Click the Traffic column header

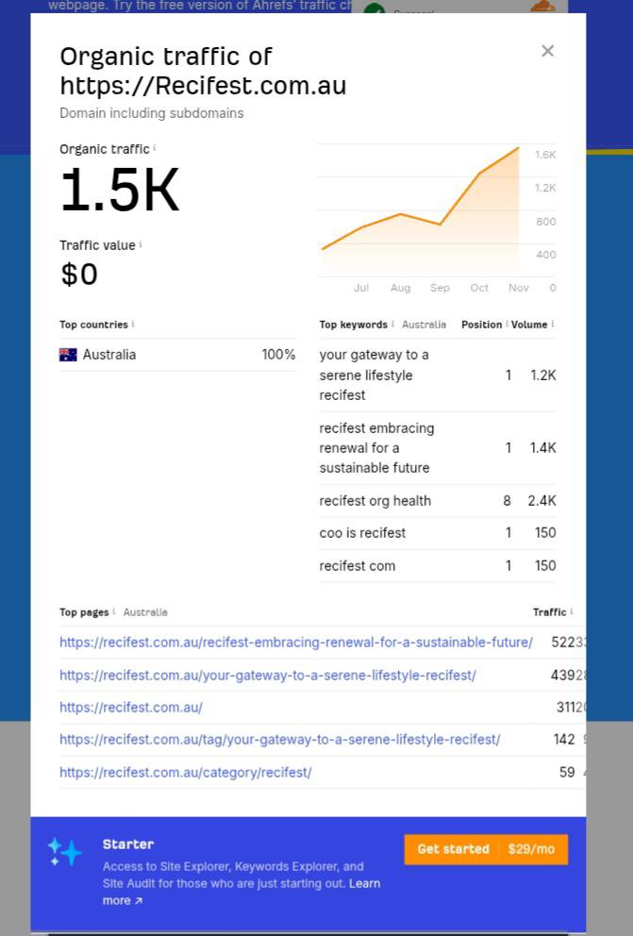549,611
